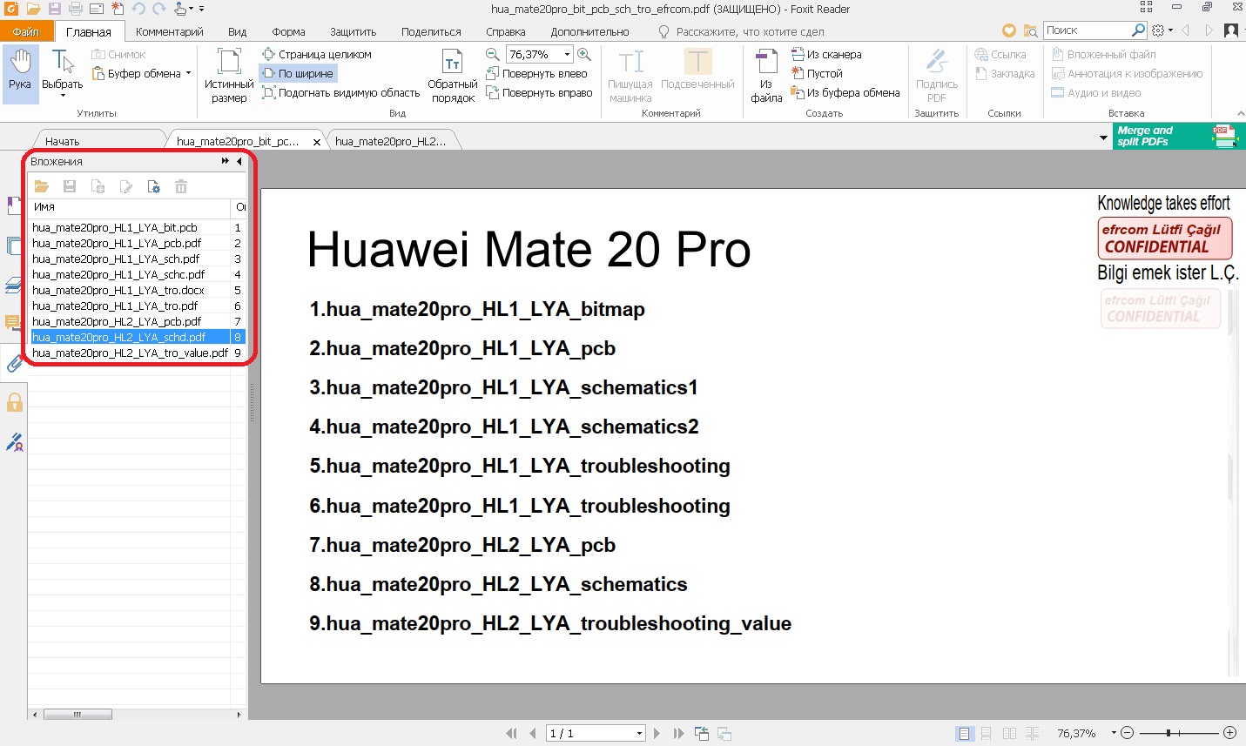Open attachment settings gear icon

pos(153,186)
